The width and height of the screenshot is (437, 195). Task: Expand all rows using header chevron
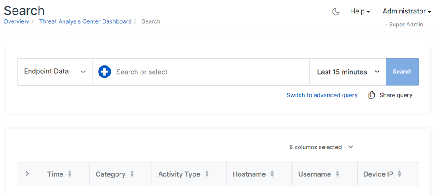(27, 174)
